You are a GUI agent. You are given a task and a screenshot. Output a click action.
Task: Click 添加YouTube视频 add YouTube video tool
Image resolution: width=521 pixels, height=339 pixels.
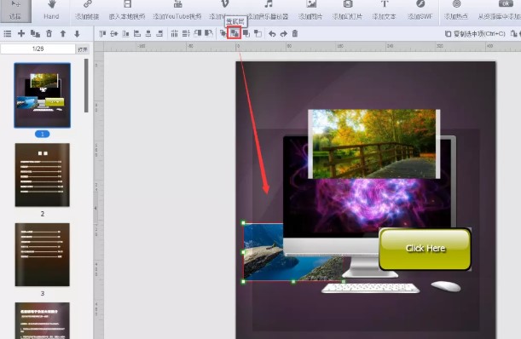pos(177,10)
